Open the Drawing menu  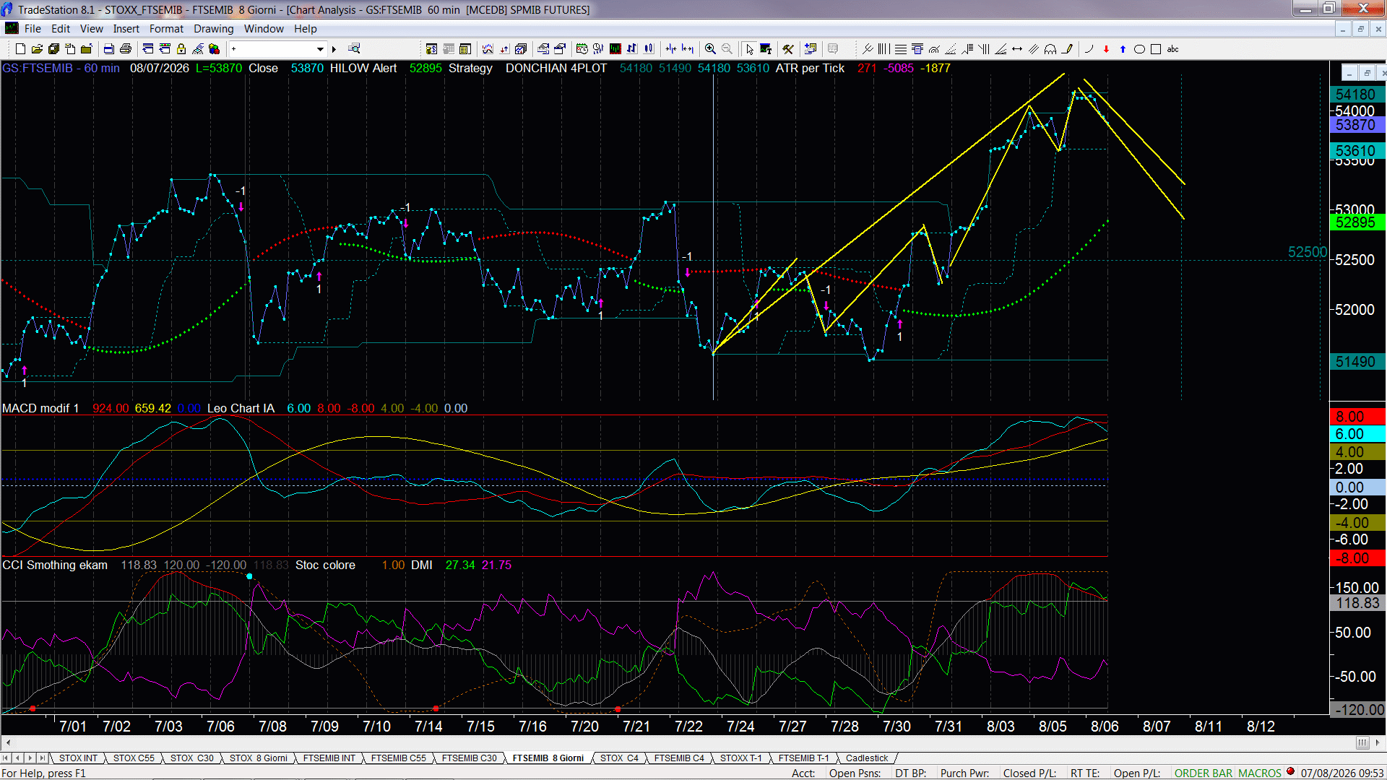(213, 29)
